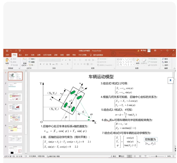Click Convert to SmartArt button
Viewport: 177px width, 163px height.
point(105,65)
